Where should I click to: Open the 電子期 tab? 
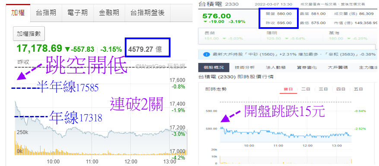(x=78, y=13)
